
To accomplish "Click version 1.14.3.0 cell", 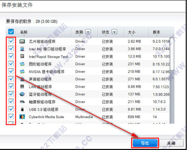I will pyautogui.click(x=159, y=109).
